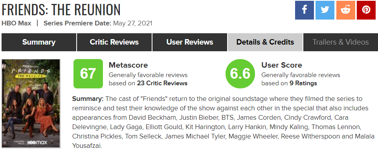Click the HBO Max network link
Image resolution: width=378 pixels, height=151 pixels.
[x=17, y=23]
